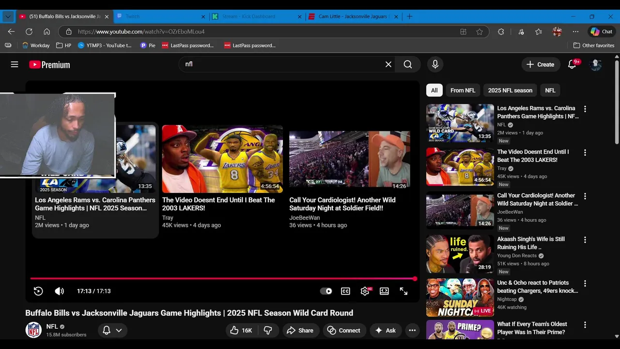620x349 pixels.
Task: Replay the finished video
Action: click(x=38, y=291)
